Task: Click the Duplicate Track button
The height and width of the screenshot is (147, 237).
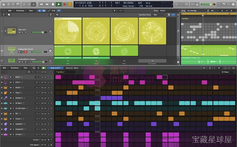Action: [9, 15]
